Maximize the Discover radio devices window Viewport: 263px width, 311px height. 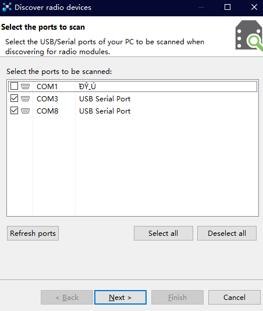tap(228, 8)
